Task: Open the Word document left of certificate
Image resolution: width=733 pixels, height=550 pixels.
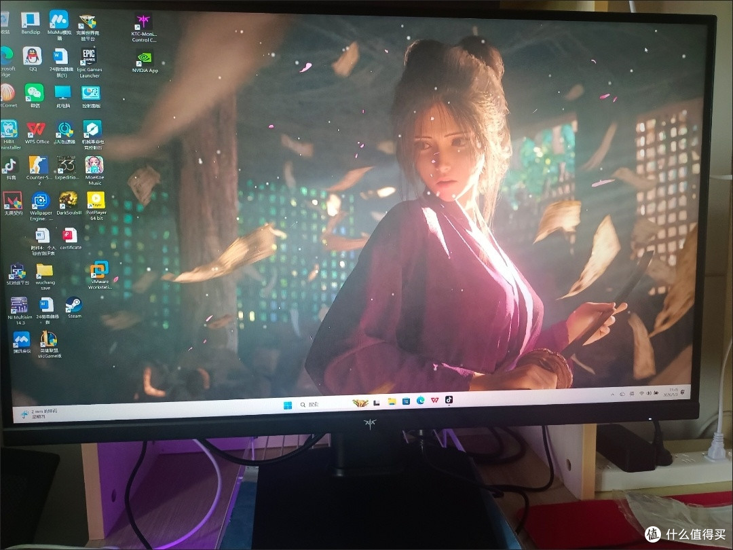Action: 43,241
